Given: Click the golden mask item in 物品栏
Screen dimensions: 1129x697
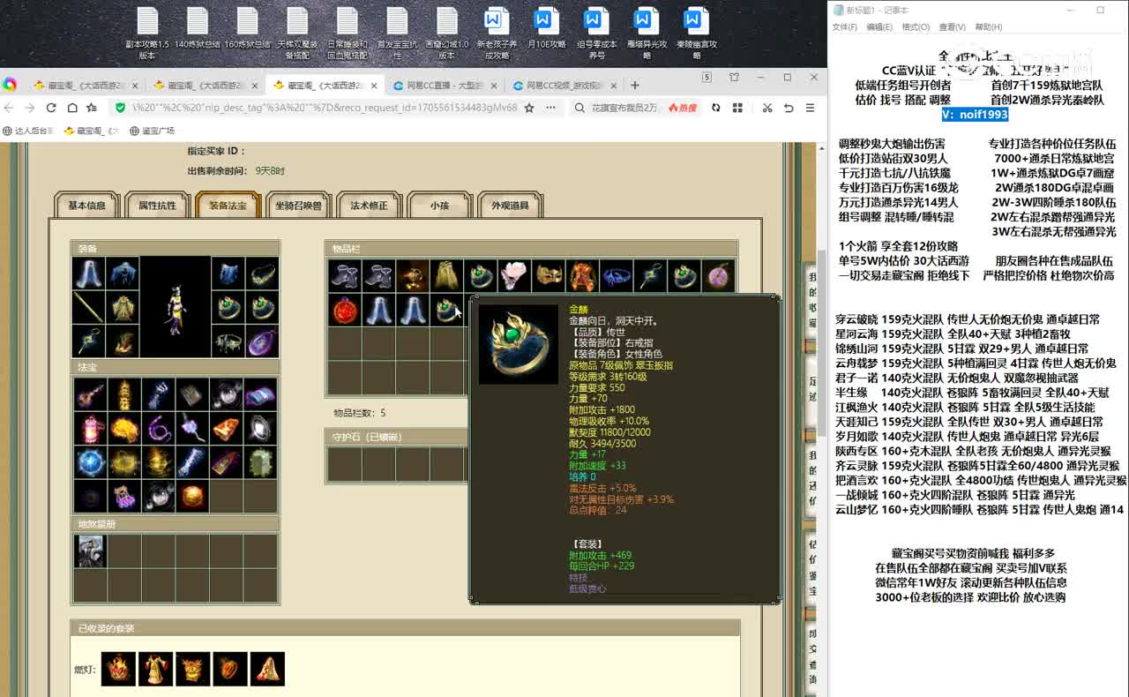Looking at the screenshot, I should click(548, 275).
